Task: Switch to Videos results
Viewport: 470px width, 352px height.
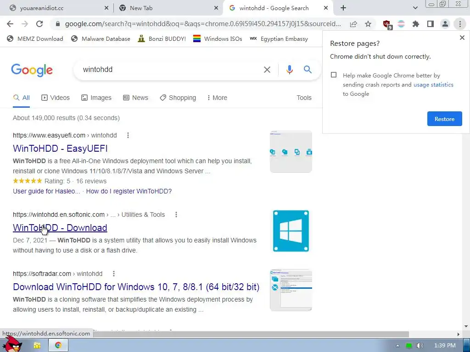Action: 56,98
